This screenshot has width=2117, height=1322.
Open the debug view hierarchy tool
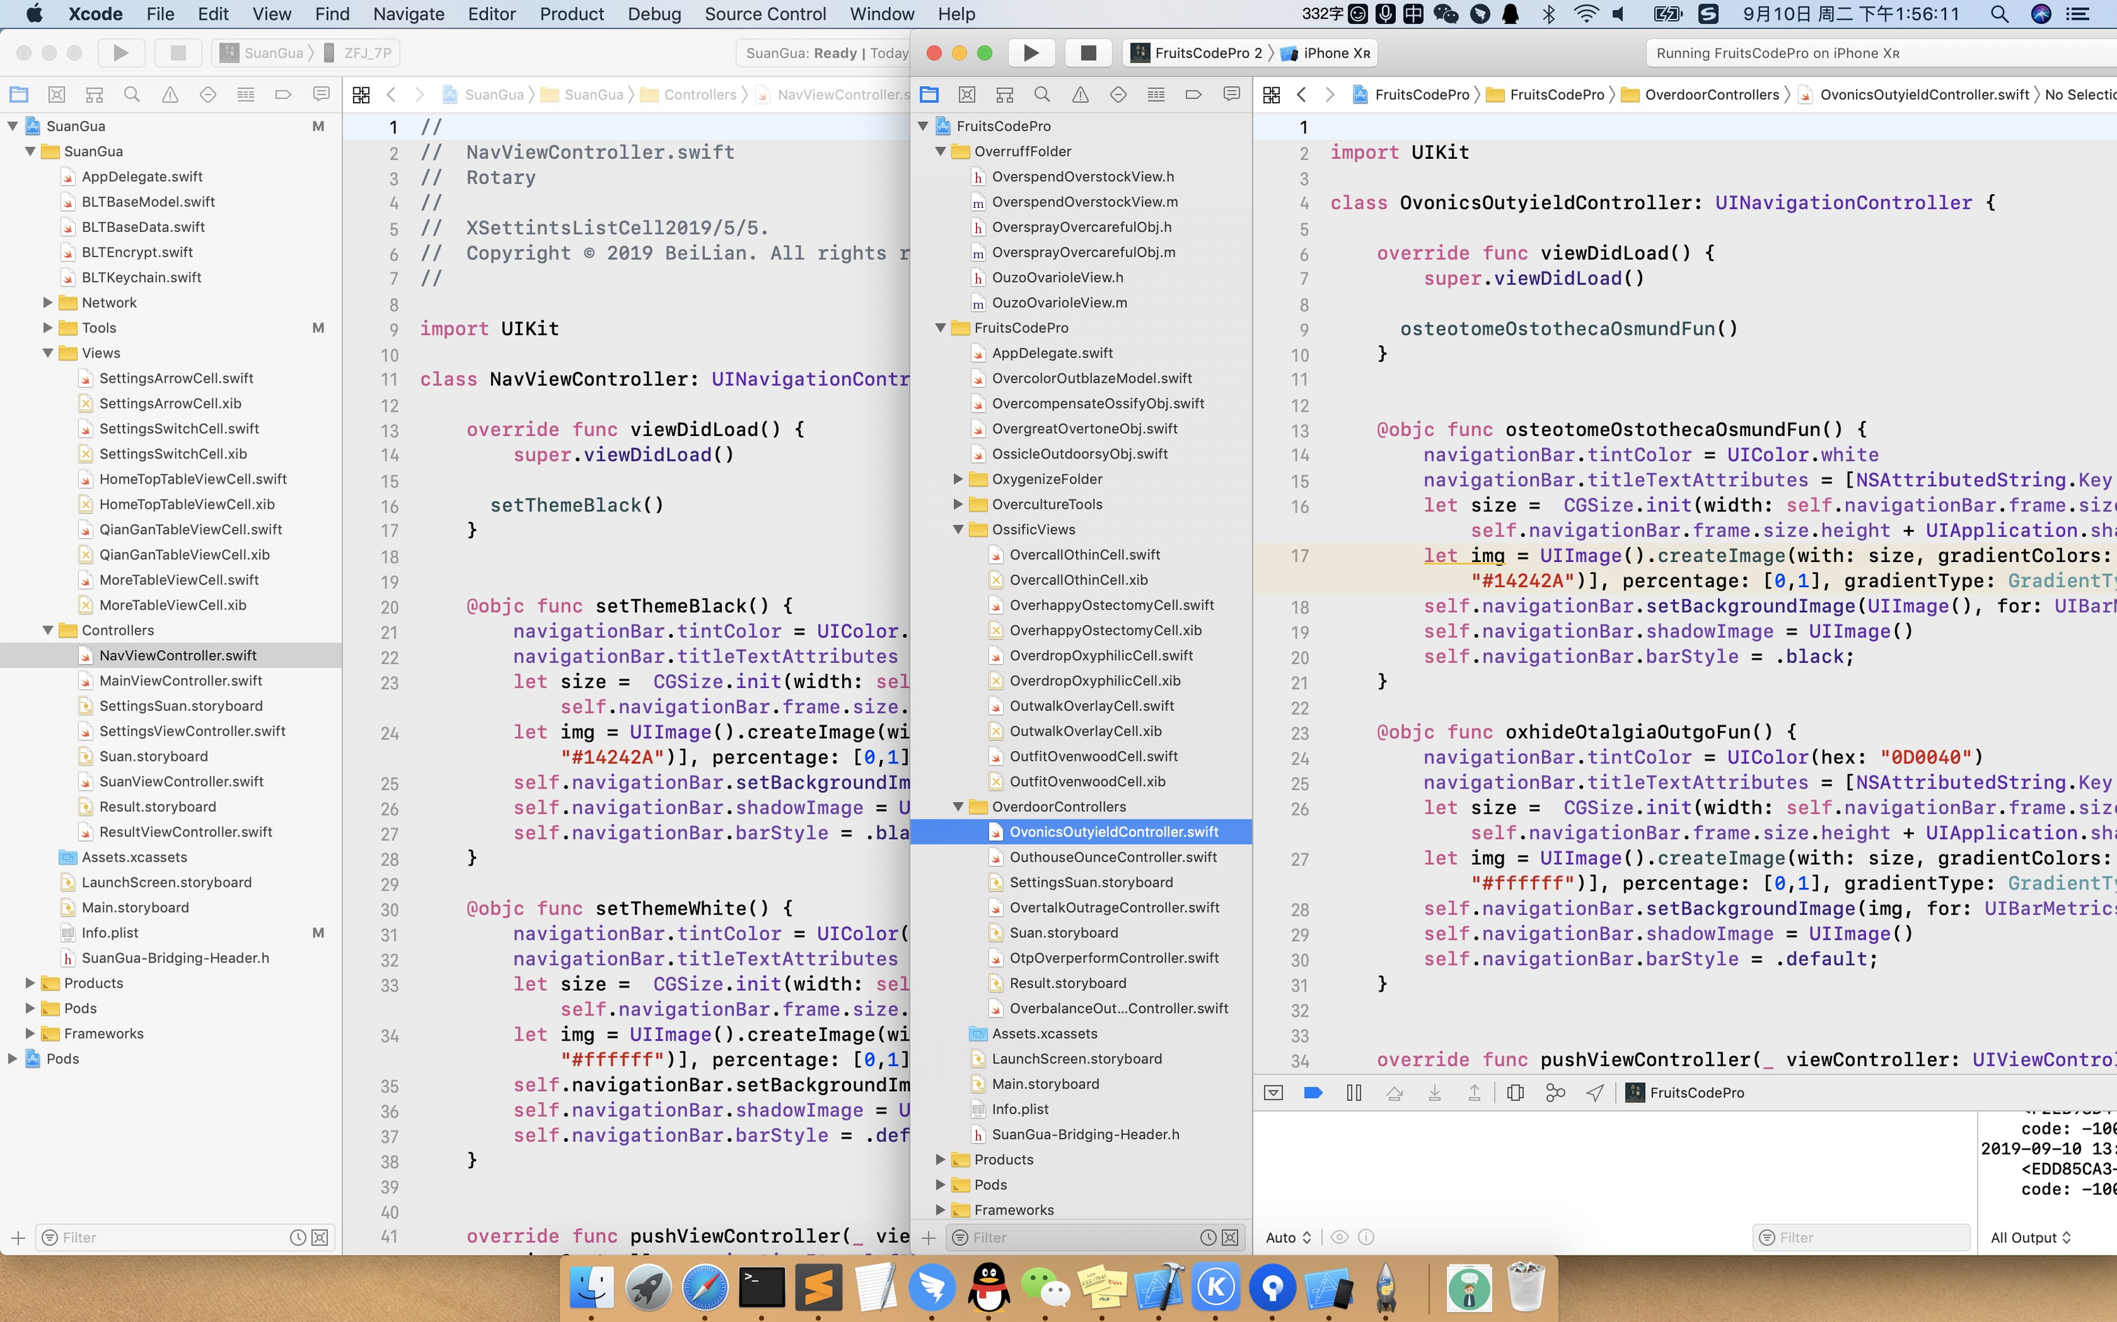[x=1516, y=1093]
